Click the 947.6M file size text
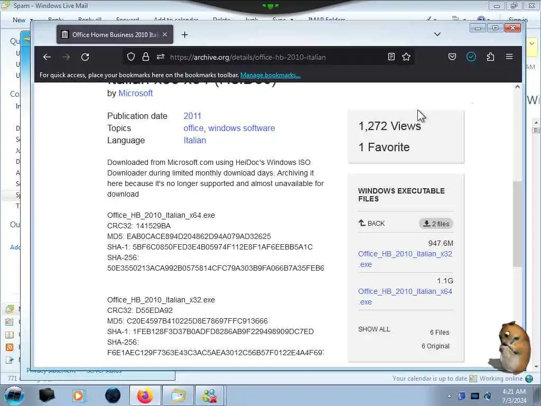This screenshot has height=406, width=541. [441, 243]
